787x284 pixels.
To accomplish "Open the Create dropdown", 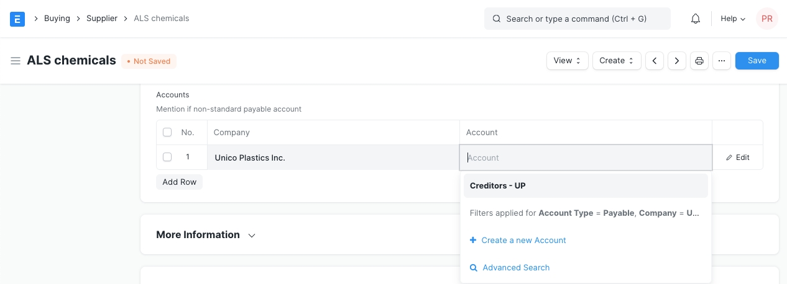I will pyautogui.click(x=616, y=61).
